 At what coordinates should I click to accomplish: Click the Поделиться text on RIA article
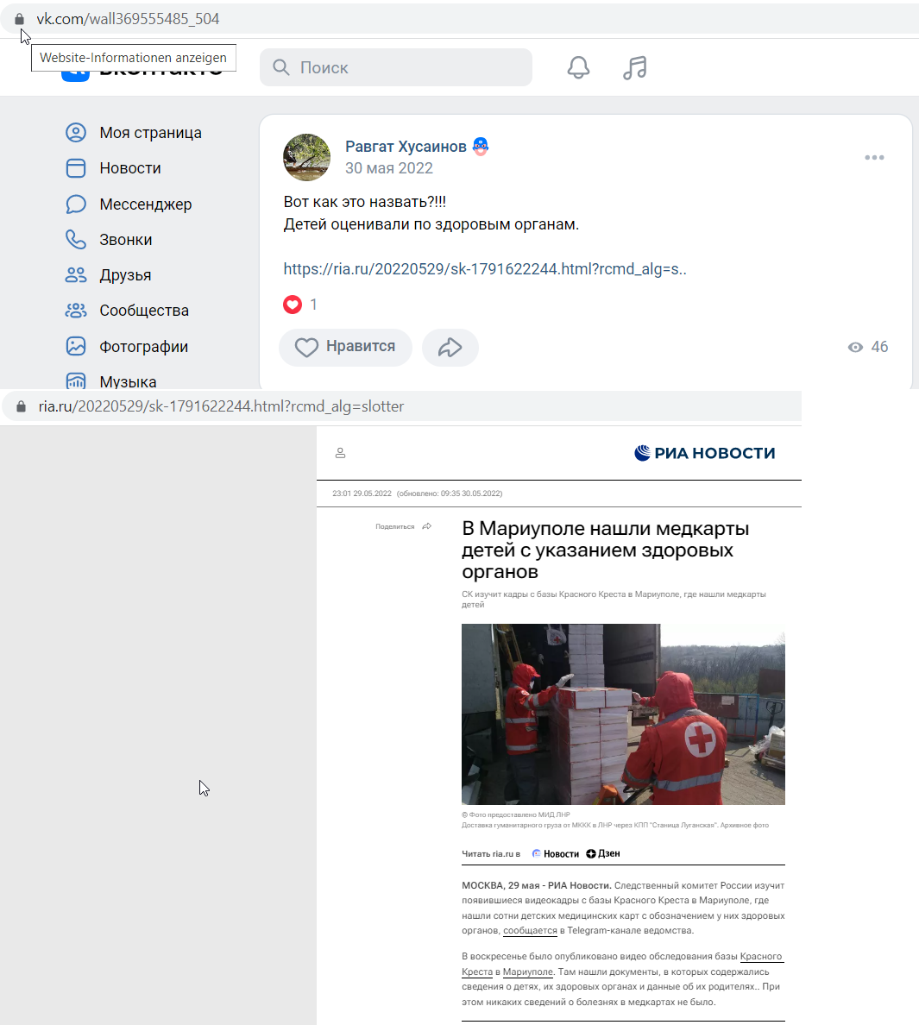[395, 526]
